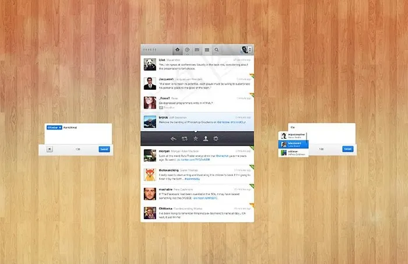Open the Home timeline tab

(x=177, y=50)
